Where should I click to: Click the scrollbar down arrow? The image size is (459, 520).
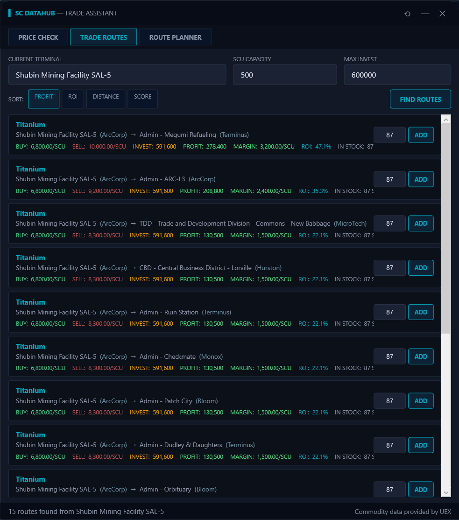coord(446,492)
